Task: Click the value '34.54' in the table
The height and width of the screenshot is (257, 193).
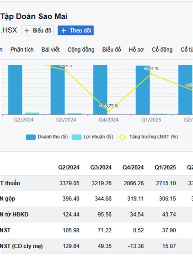Action: [x=137, y=215]
